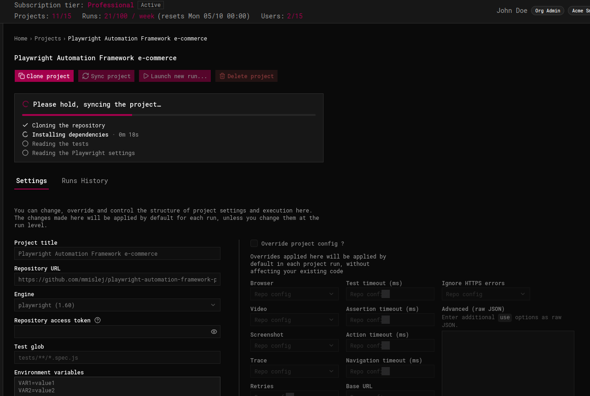Click into the Repository URL field

pyautogui.click(x=117, y=279)
